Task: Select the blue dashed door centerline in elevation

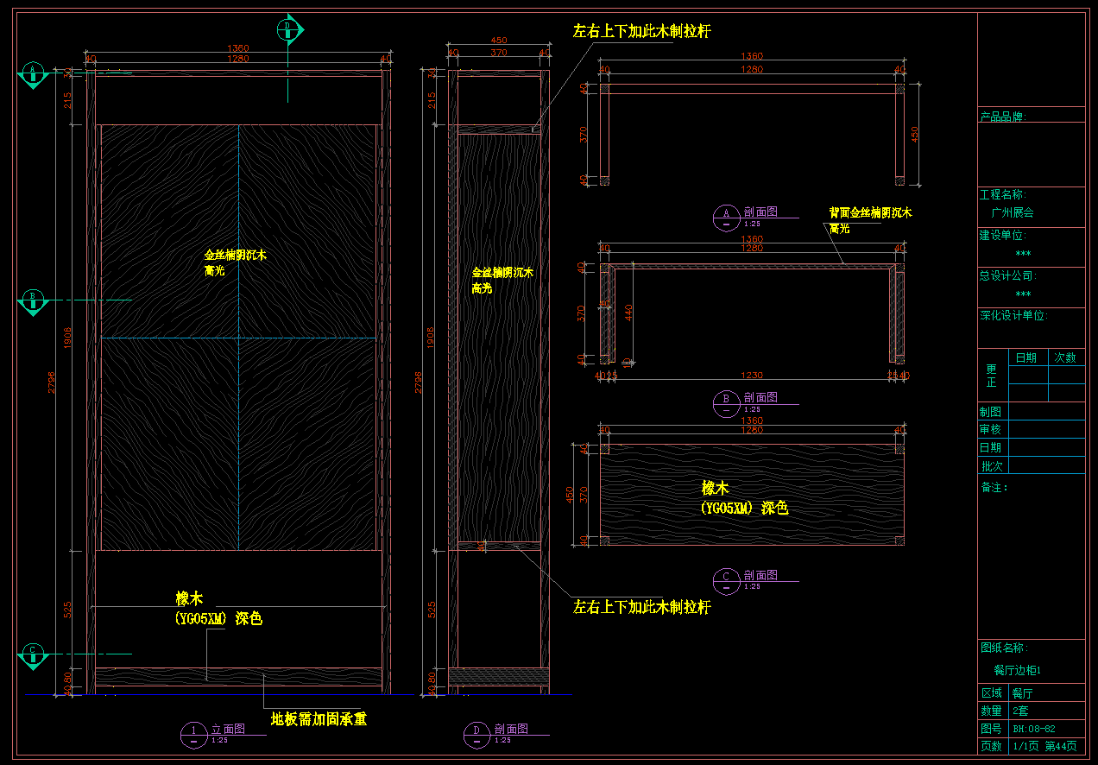Action: [238, 337]
